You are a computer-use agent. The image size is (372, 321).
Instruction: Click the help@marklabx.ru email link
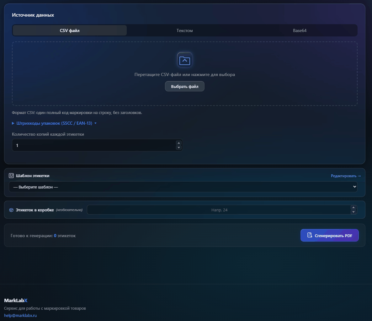click(20, 315)
